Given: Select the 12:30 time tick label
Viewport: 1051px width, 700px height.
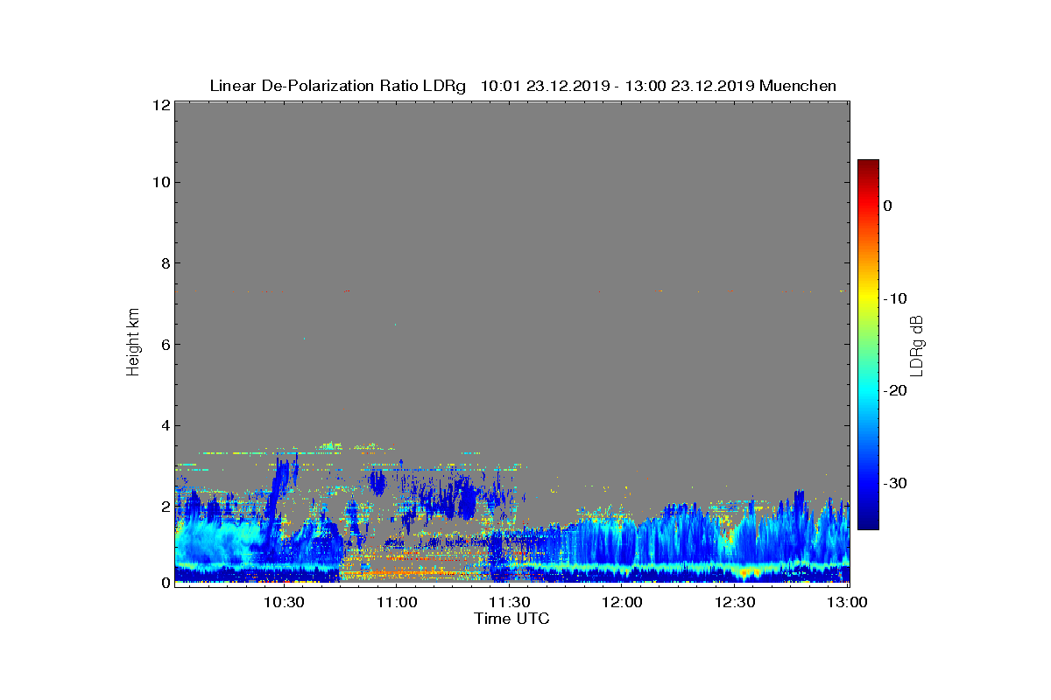Looking at the screenshot, I should tap(736, 602).
